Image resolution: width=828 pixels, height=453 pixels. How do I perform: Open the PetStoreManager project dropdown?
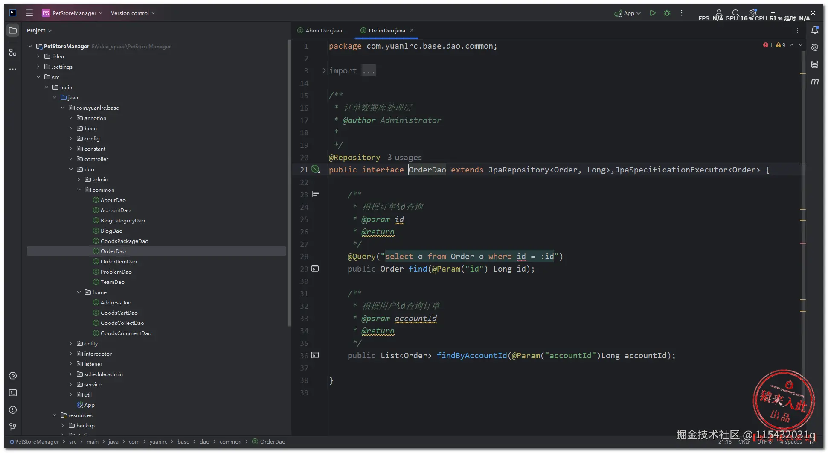coord(73,13)
